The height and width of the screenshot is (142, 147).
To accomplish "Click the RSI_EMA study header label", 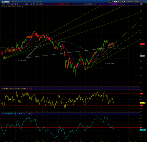I will 10,88.
